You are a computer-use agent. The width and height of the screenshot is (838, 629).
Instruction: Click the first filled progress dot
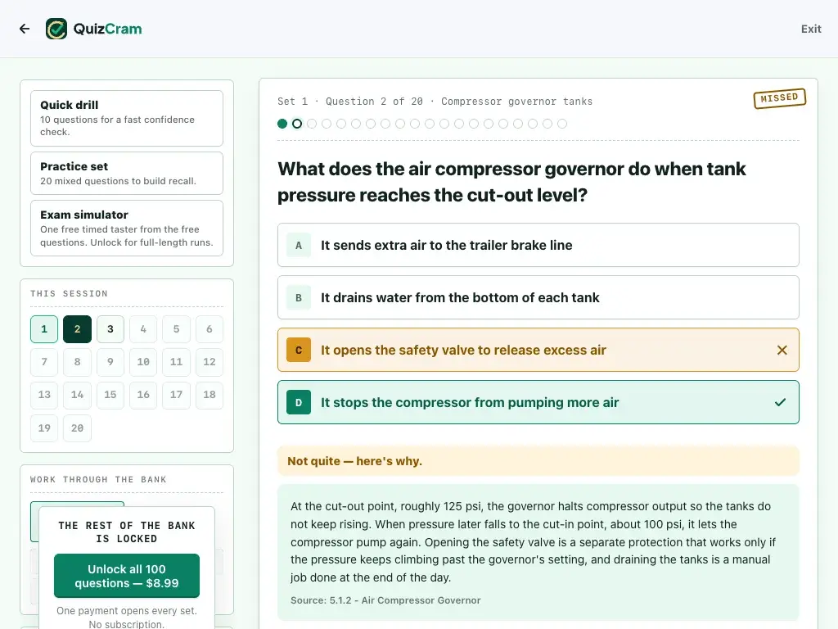282,124
